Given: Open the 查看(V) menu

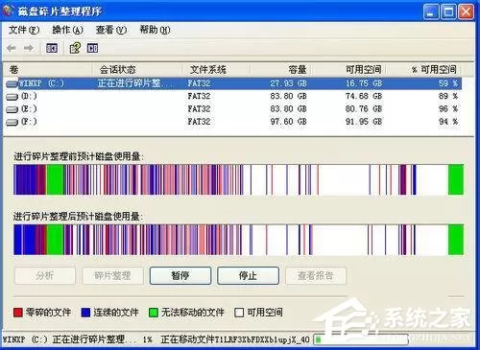Looking at the screenshot, I should coord(111,30).
